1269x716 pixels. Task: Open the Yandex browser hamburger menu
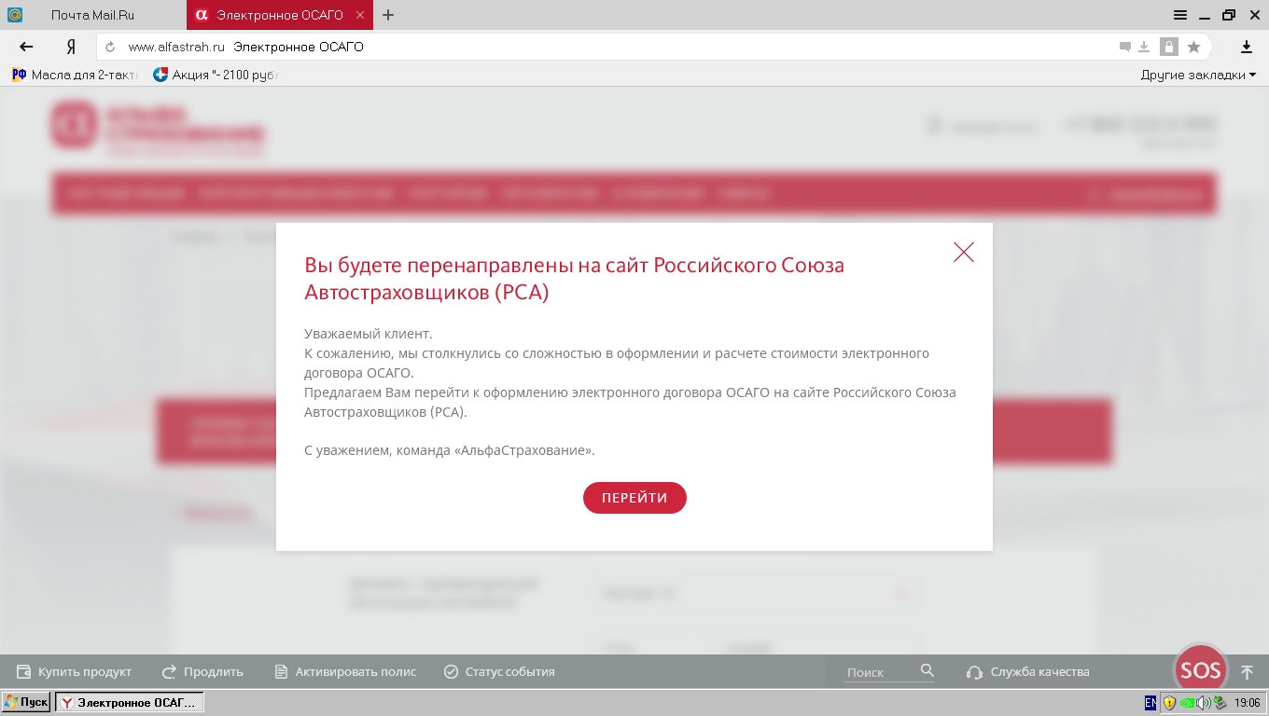coord(1180,15)
